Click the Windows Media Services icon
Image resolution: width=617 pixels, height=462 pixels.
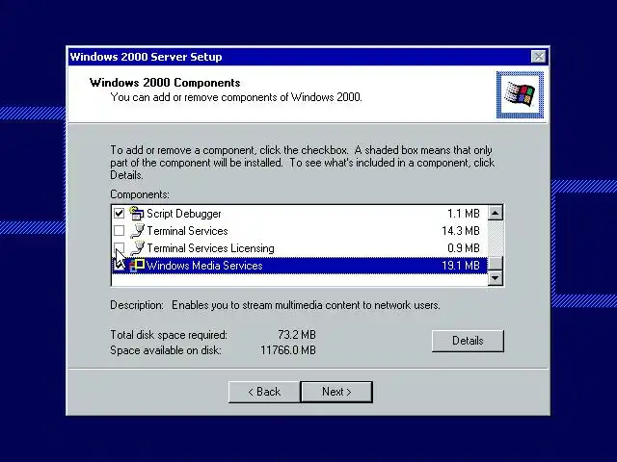137,266
